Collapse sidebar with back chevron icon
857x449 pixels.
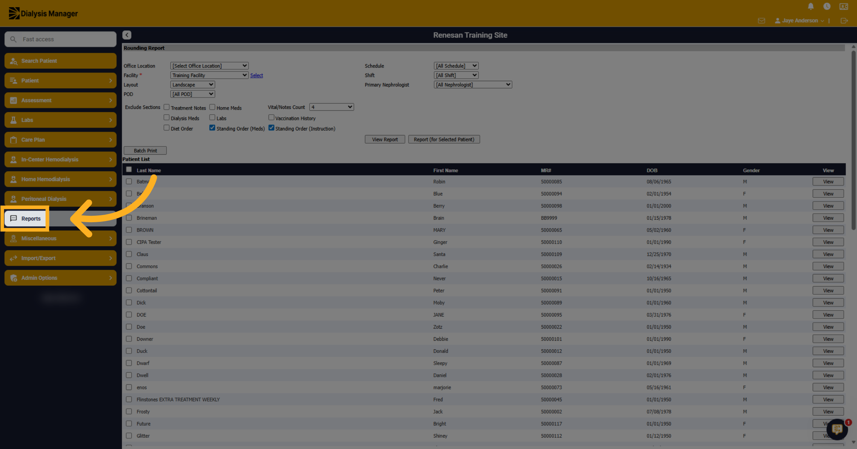(127, 35)
